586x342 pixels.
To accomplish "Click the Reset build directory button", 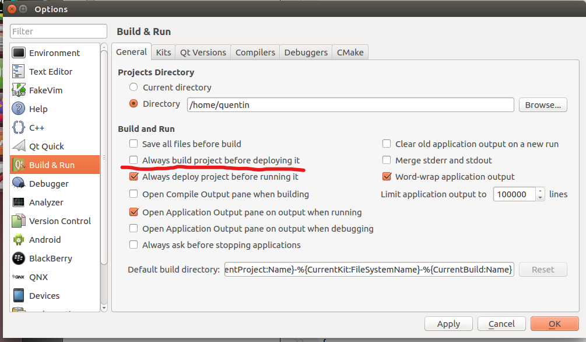I will tap(543, 270).
